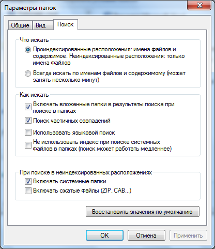The height and width of the screenshot is (249, 215).
Task: Open the Вид tab
Action: pyautogui.click(x=43, y=25)
